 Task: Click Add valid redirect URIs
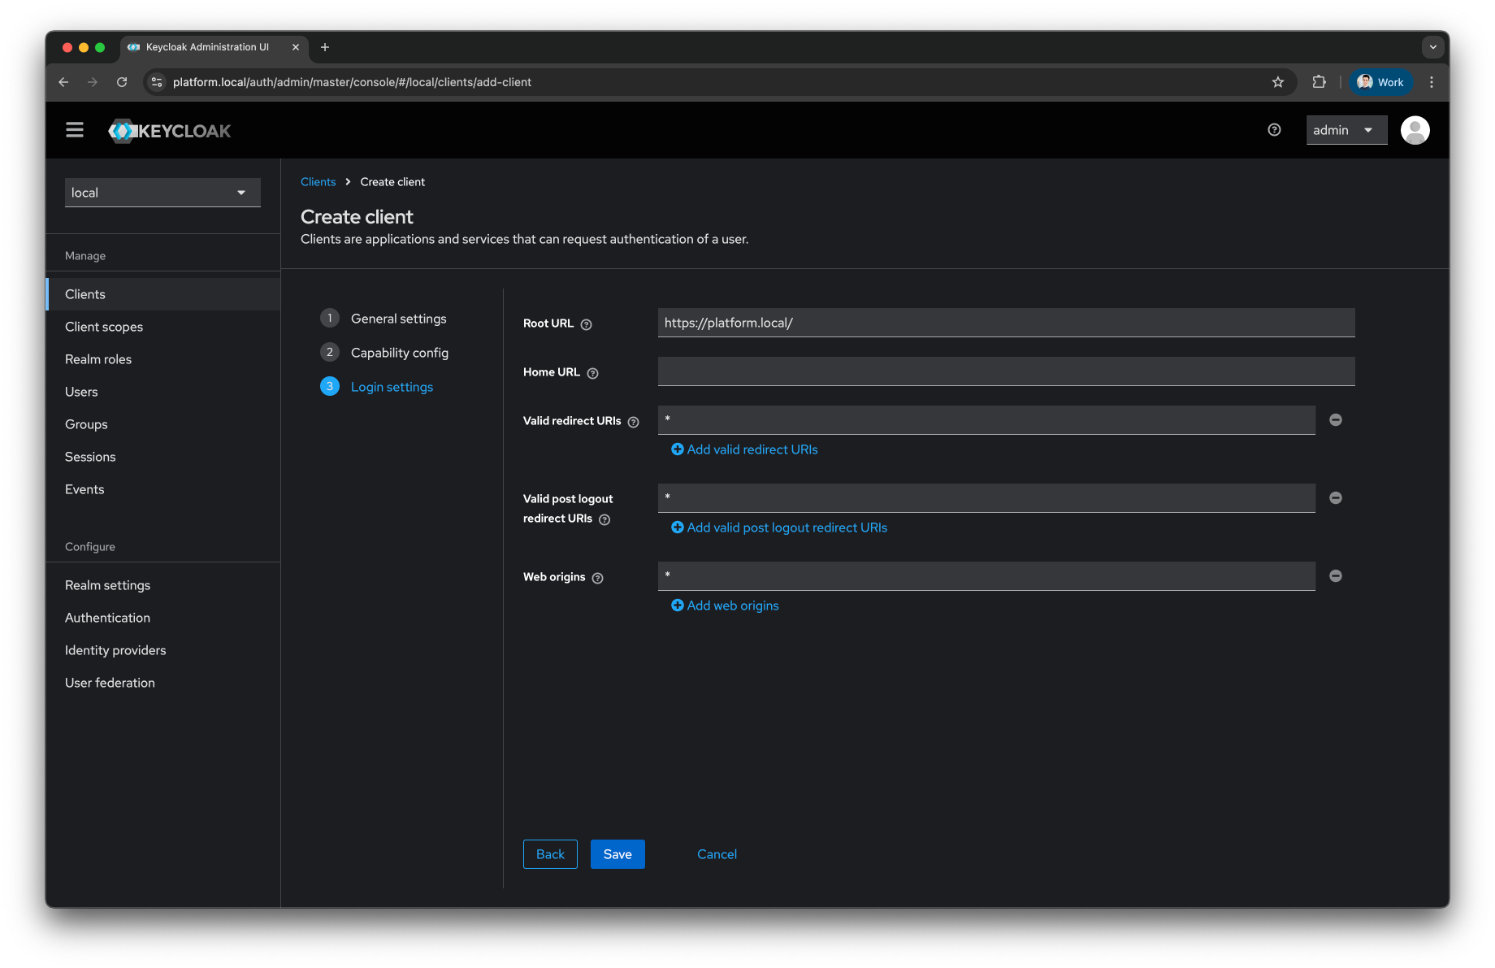coord(743,449)
